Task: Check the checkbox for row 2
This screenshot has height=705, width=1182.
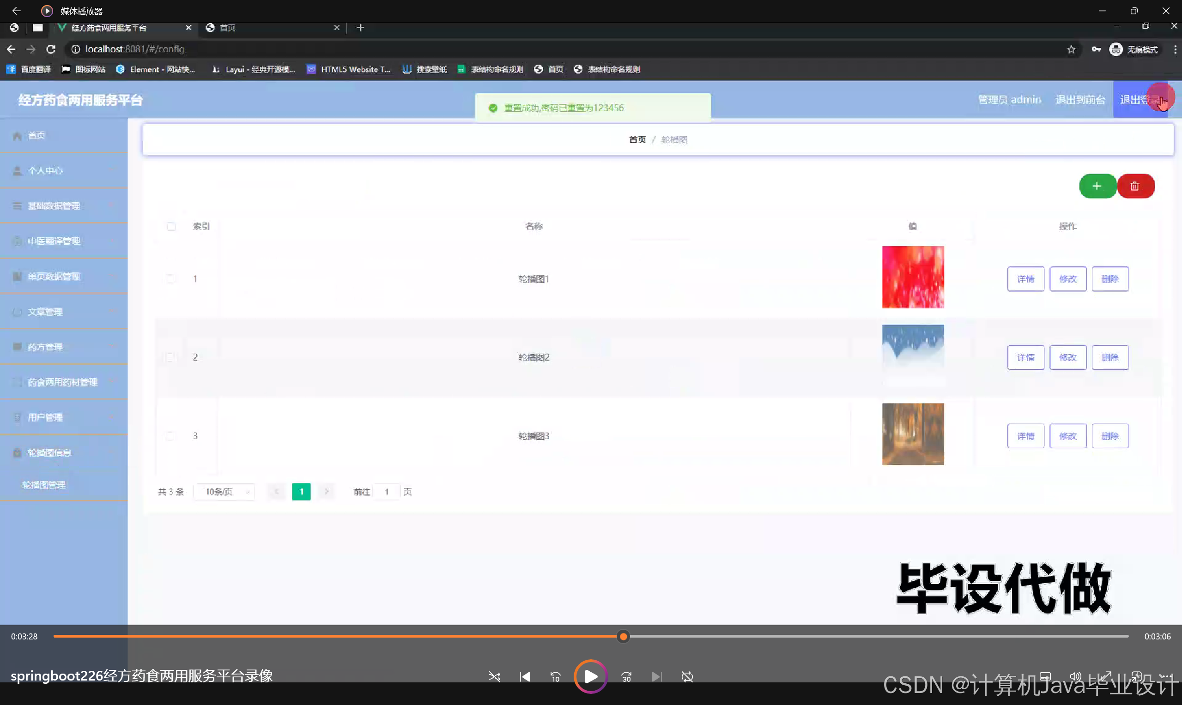Action: tap(170, 357)
